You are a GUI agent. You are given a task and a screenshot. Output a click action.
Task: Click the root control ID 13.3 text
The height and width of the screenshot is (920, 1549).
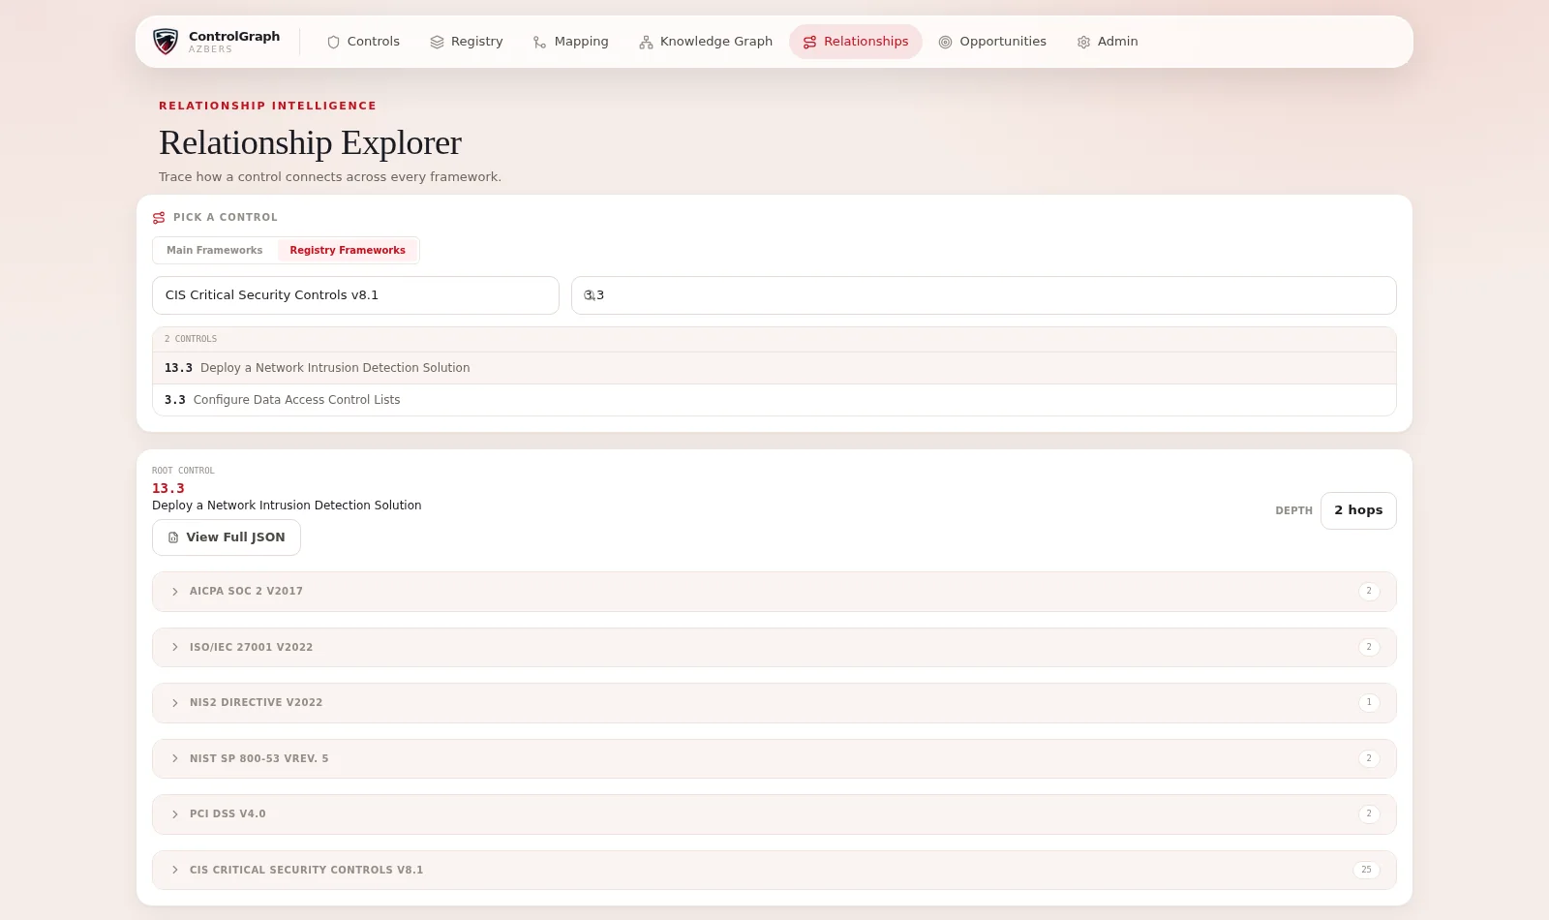[x=168, y=488]
